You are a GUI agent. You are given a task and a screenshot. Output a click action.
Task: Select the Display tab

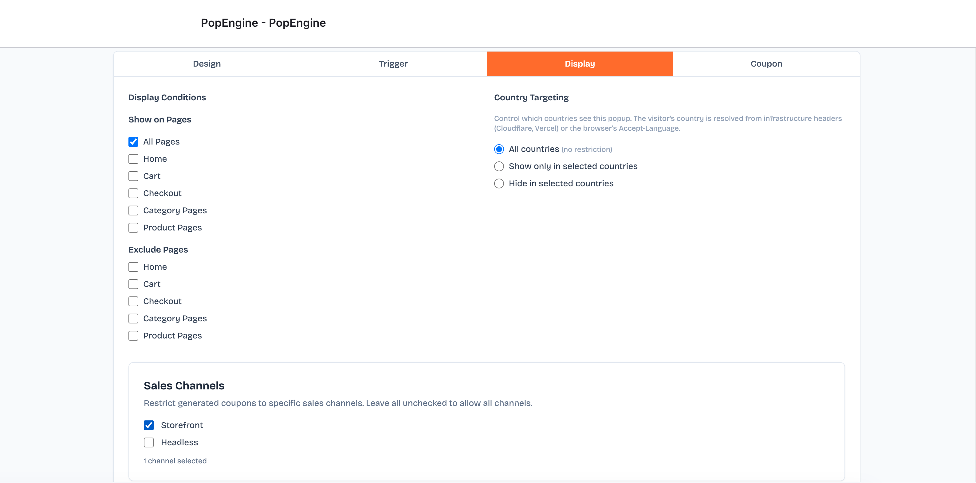[x=579, y=64]
